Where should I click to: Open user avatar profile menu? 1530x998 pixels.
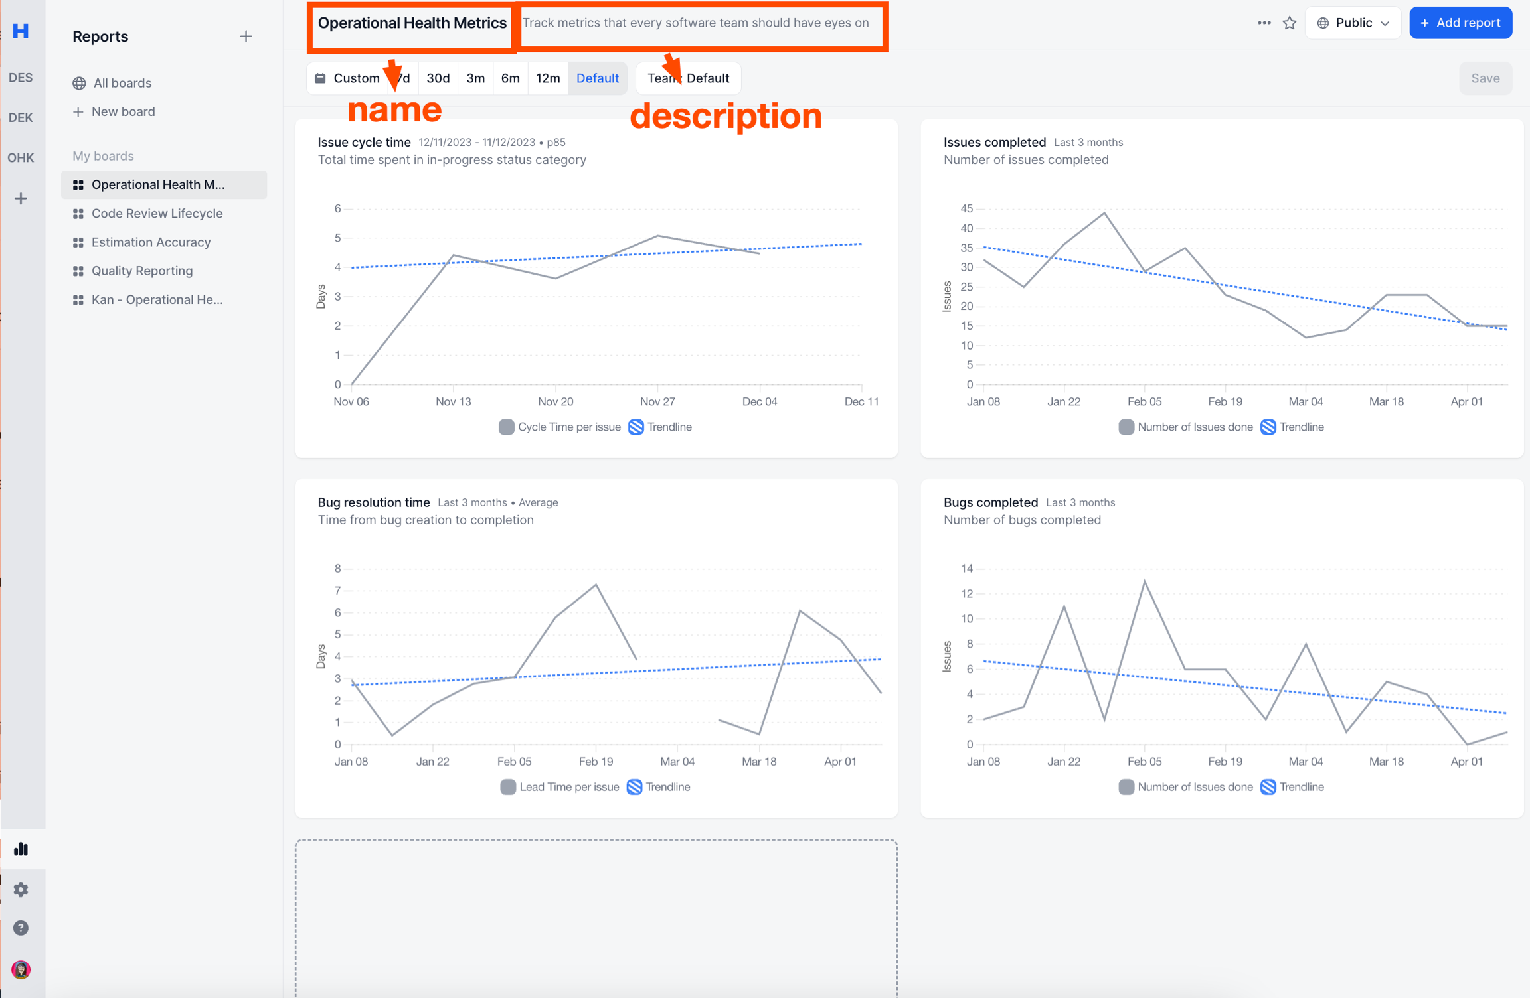pyautogui.click(x=21, y=969)
